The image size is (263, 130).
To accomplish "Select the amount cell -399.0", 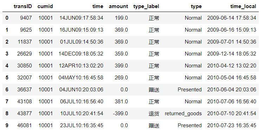I will (x=120, y=113).
